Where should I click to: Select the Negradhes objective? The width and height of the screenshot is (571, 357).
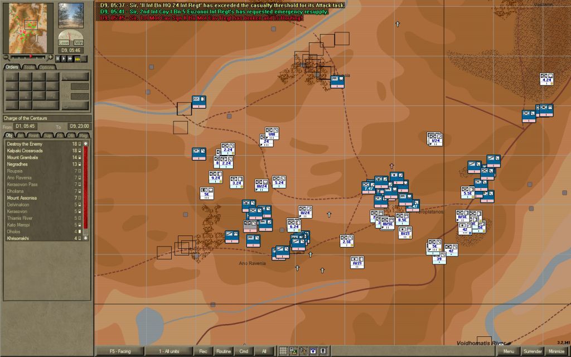(x=43, y=165)
